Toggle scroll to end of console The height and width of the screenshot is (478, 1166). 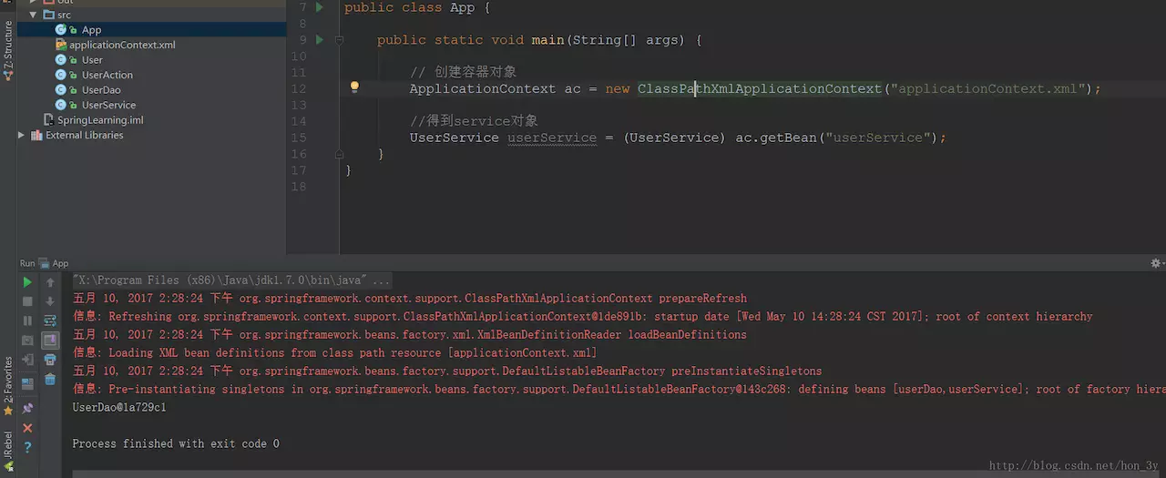coord(50,341)
